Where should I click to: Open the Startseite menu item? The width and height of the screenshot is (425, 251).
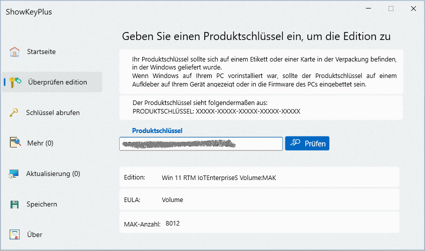[41, 52]
